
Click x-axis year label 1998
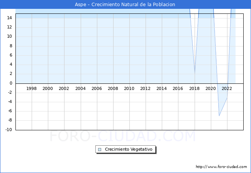pyautogui.click(x=31, y=88)
